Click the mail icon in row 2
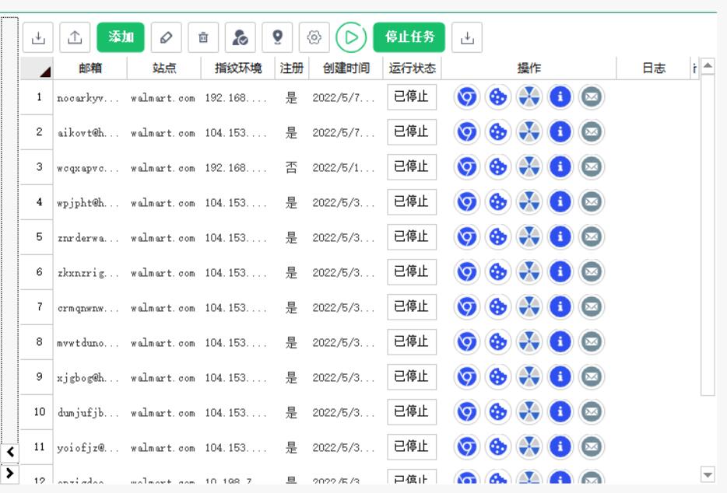 pos(592,132)
